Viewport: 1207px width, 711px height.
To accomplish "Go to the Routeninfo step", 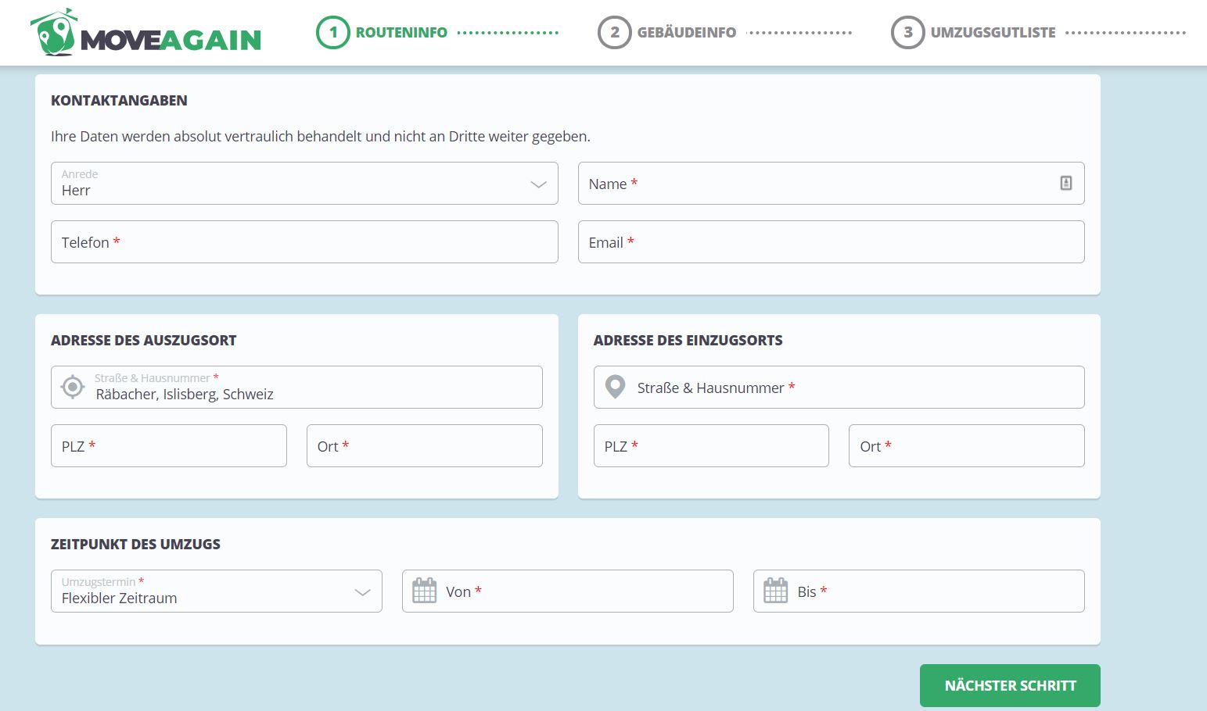I will click(x=401, y=33).
